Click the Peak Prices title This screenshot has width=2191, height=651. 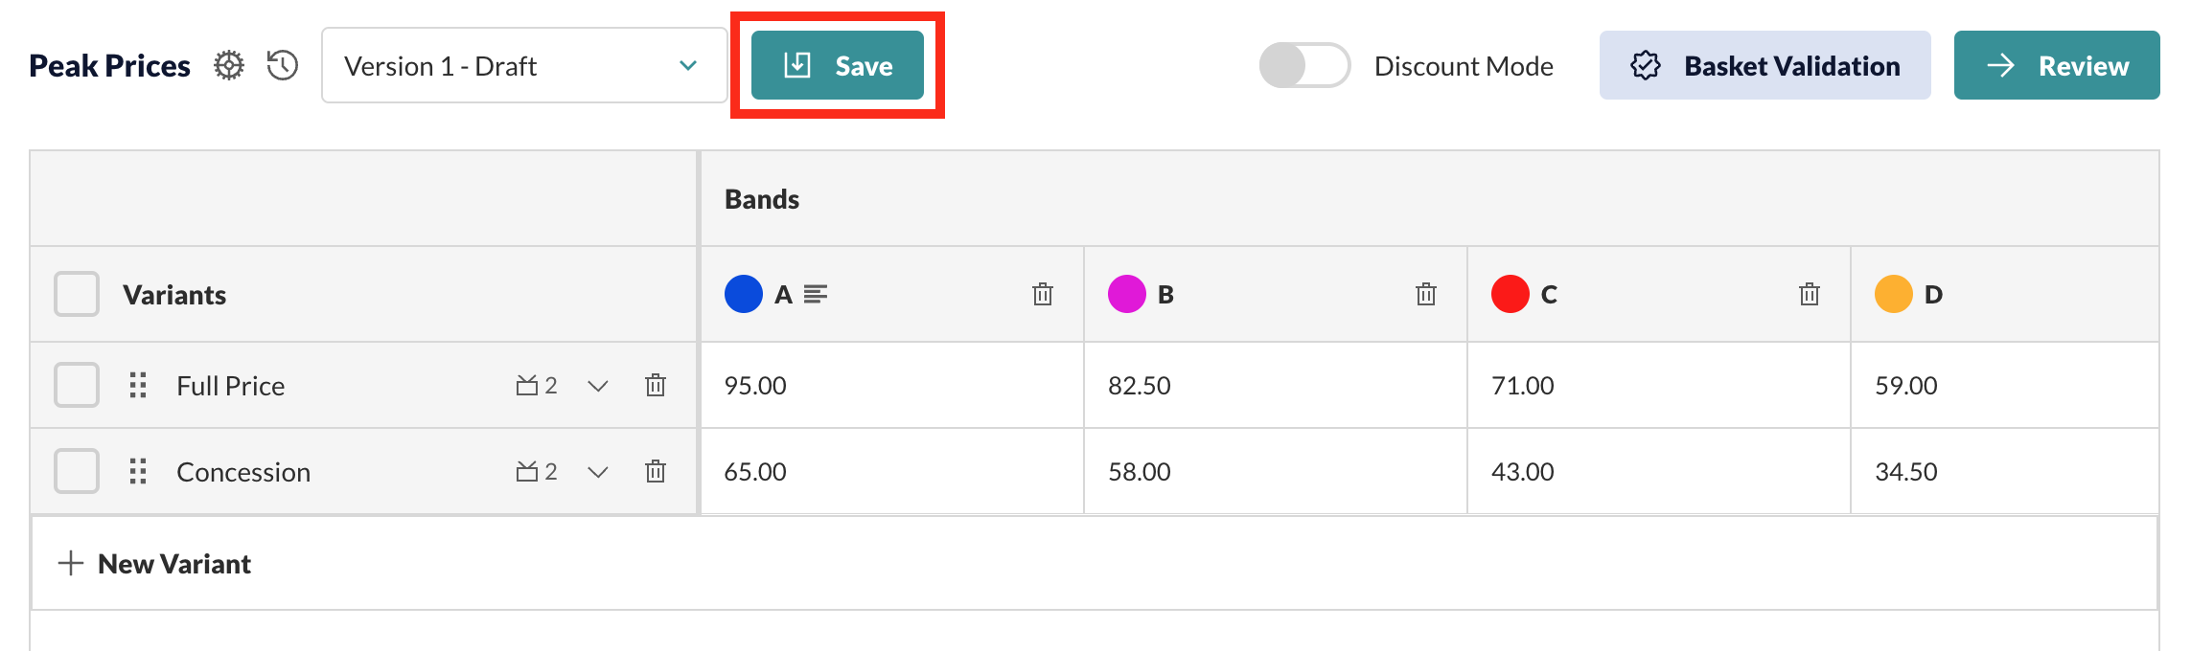[x=109, y=65]
